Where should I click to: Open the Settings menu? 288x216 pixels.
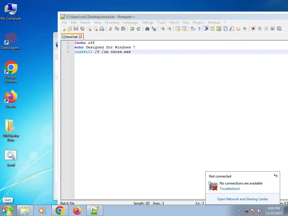click(147, 22)
